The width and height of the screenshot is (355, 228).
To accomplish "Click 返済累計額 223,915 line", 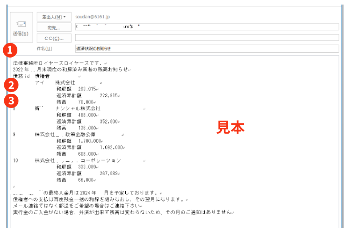I will pos(88,96).
